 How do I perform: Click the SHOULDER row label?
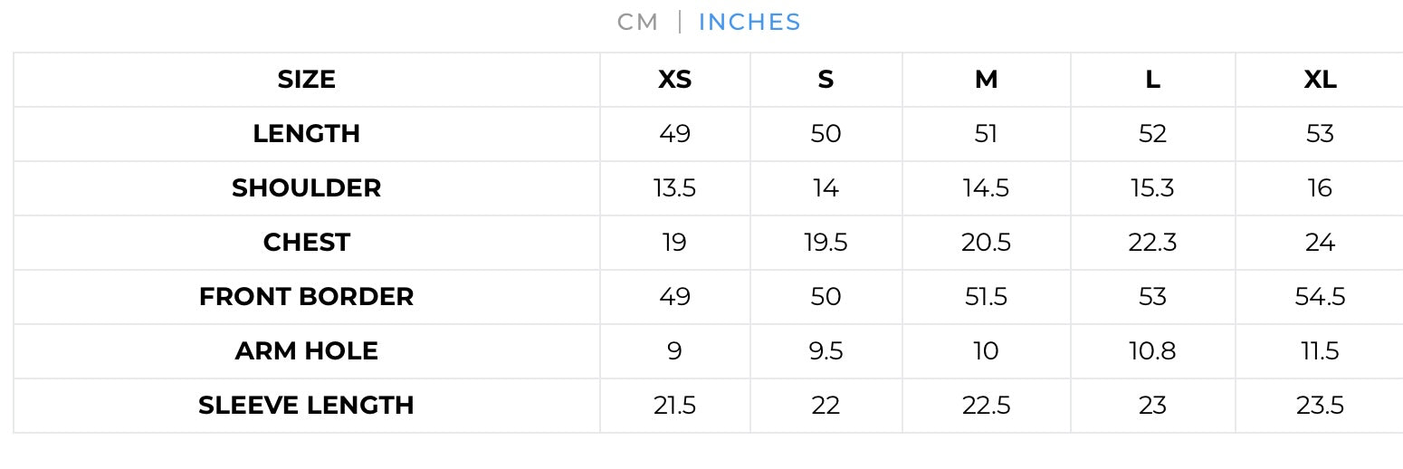(x=306, y=188)
